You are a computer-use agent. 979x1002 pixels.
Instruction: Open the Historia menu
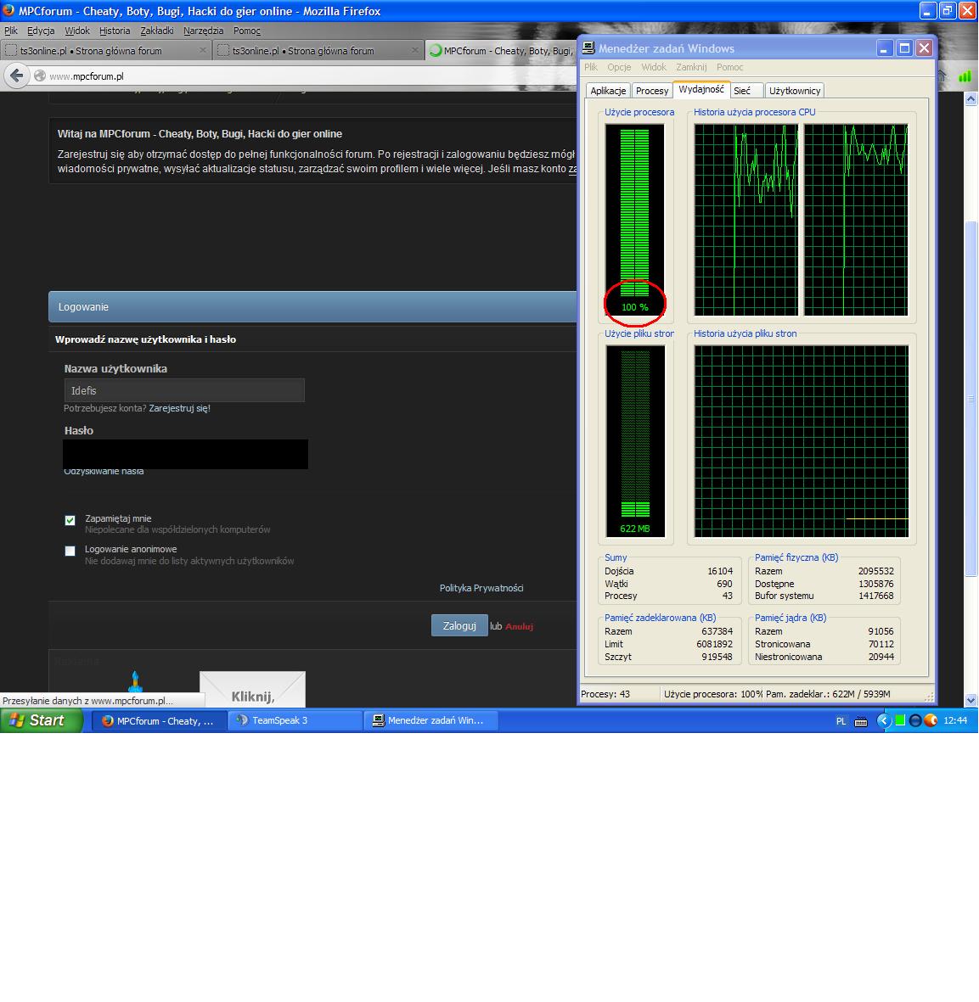tap(115, 31)
